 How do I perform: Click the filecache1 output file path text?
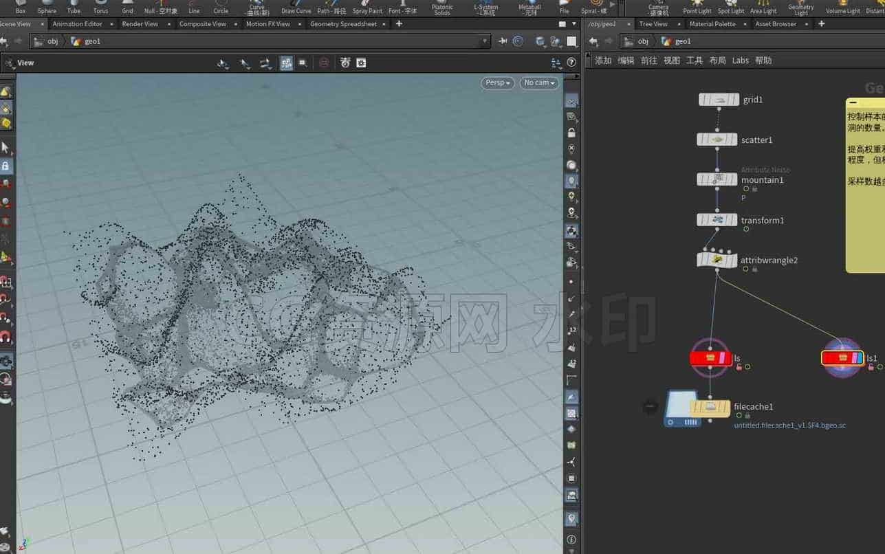789,425
